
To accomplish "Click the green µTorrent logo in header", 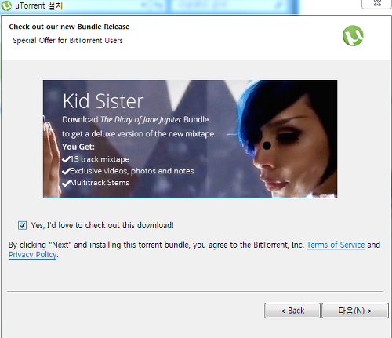I will 353,35.
